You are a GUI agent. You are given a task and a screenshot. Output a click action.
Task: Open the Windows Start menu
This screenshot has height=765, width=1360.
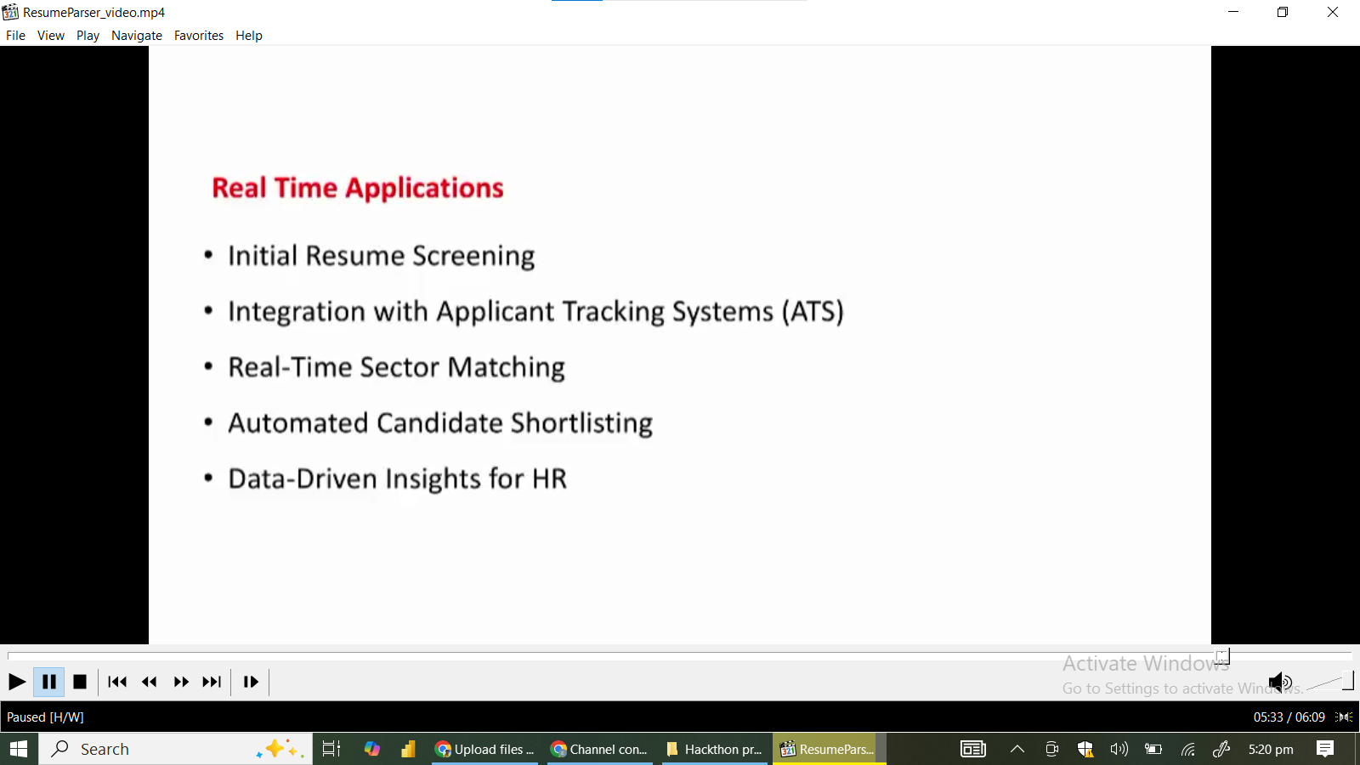coord(19,749)
